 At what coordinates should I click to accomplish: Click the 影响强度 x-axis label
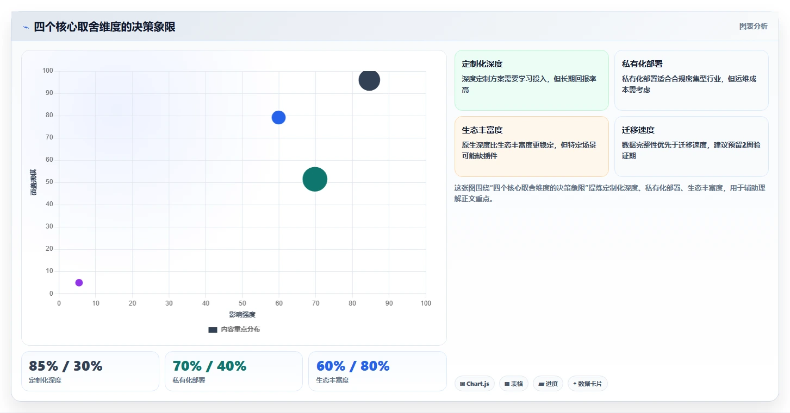tap(242, 315)
